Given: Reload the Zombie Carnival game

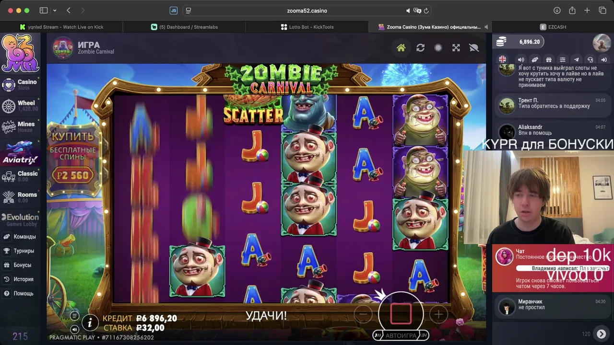Looking at the screenshot, I should tap(420, 48).
